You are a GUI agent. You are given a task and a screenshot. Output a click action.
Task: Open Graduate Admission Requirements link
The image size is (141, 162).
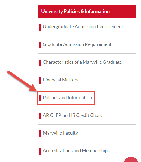click(78, 44)
